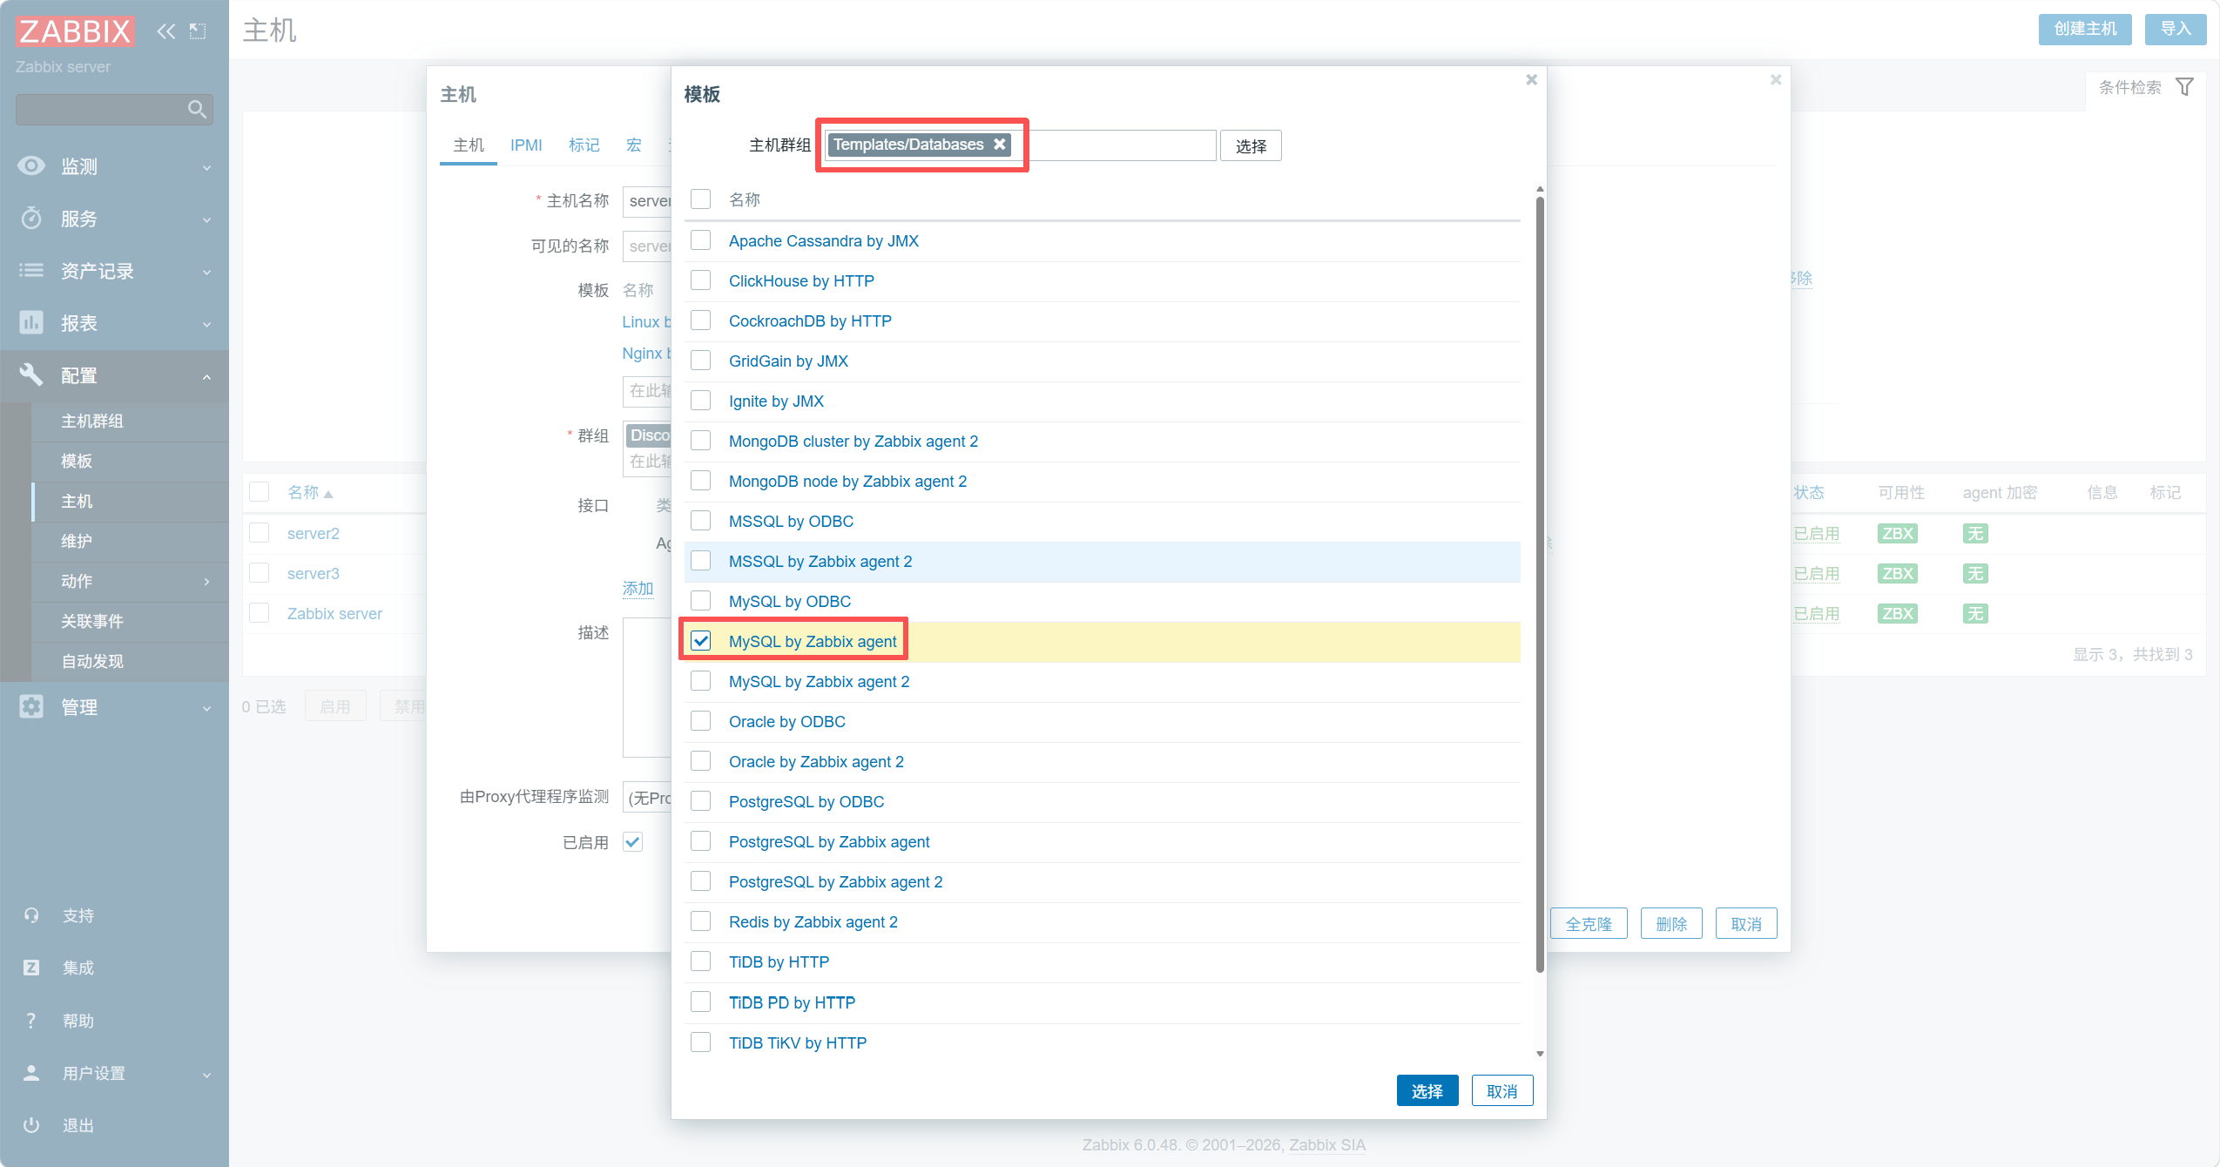2220x1167 pixels.
Task: Click the bar chart icon for 报表
Action: (31, 322)
